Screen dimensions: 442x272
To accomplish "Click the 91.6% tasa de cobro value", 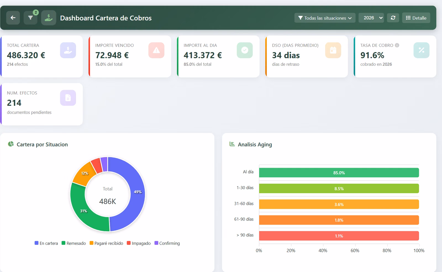I will (x=372, y=55).
